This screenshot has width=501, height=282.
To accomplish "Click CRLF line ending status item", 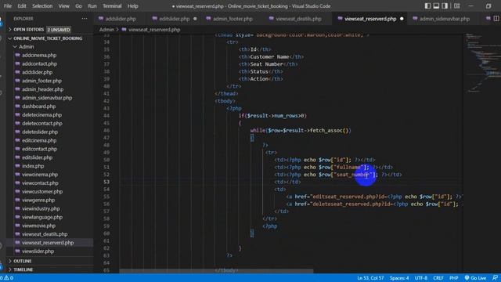I will pyautogui.click(x=438, y=278).
